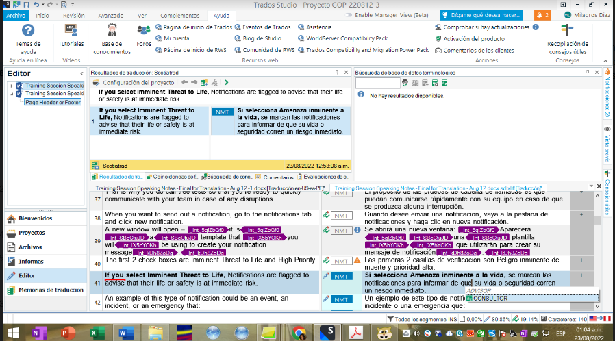615x341 pixels.
Task: Expand first Training Session Speaking tree node
Action: [12, 86]
